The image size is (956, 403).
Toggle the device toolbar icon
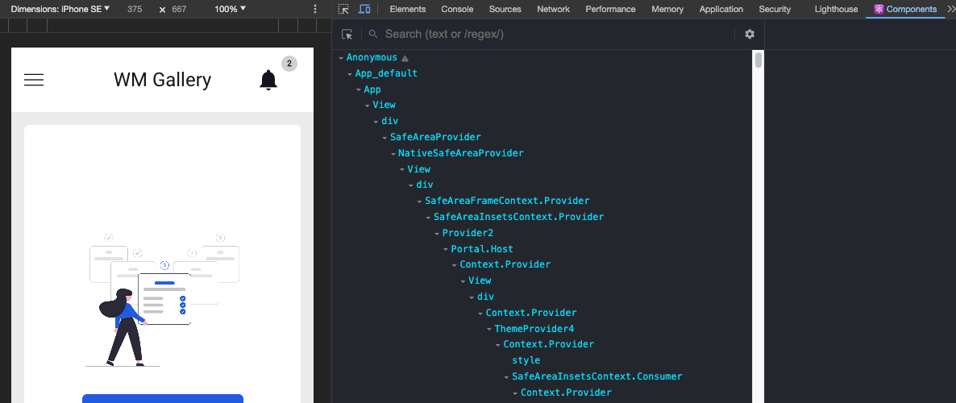click(x=364, y=9)
